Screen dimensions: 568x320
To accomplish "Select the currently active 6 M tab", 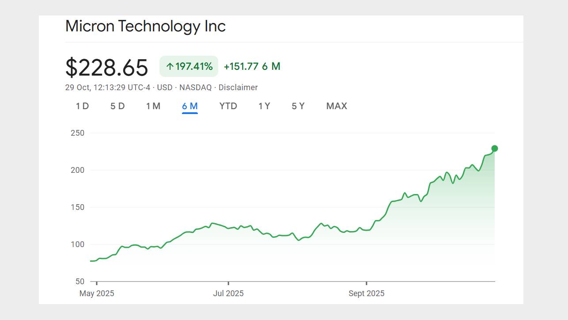I will click(x=189, y=106).
